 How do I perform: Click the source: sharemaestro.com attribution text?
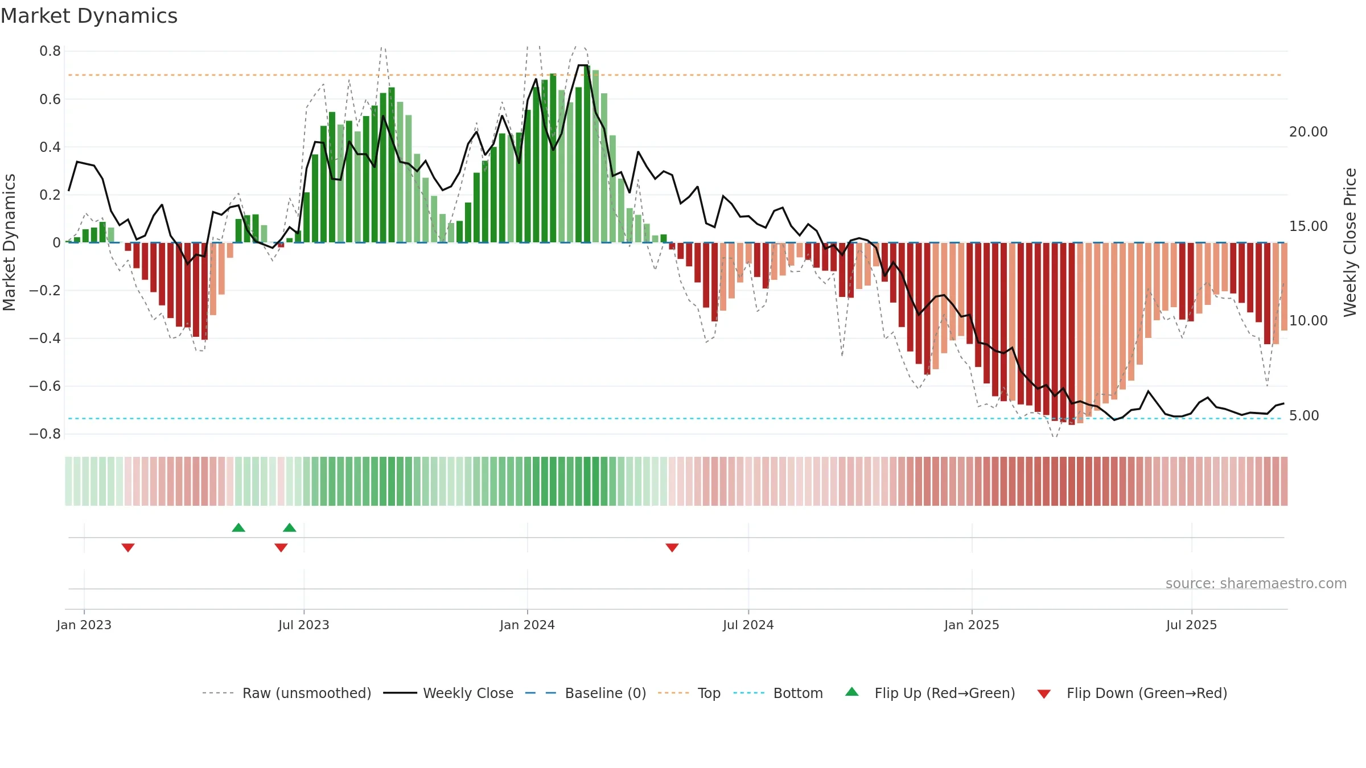(1256, 584)
